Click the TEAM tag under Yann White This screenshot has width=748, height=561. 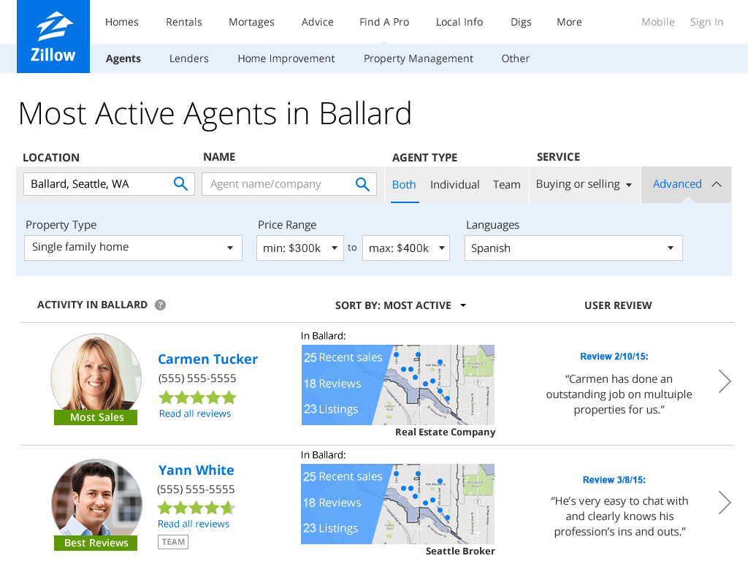173,542
